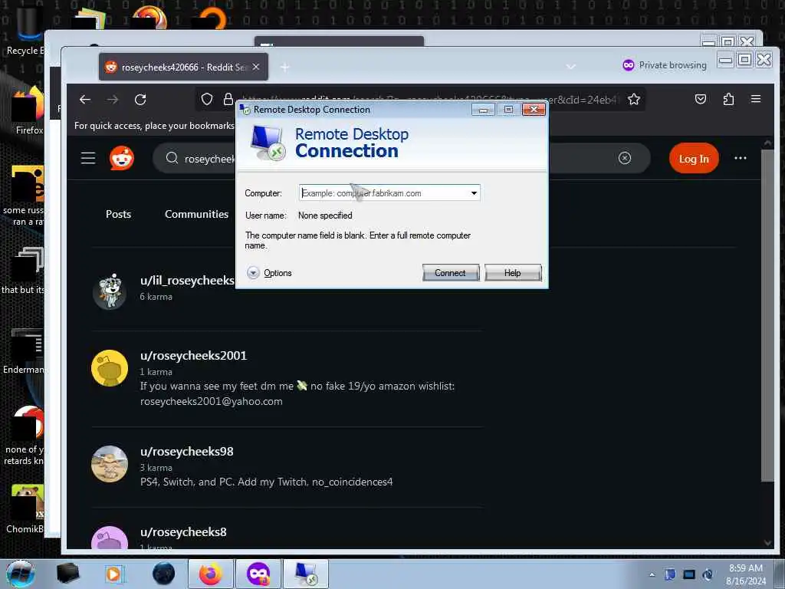Open the Firefox desktop shortcut
Screen dimensions: 785x589
29,111
